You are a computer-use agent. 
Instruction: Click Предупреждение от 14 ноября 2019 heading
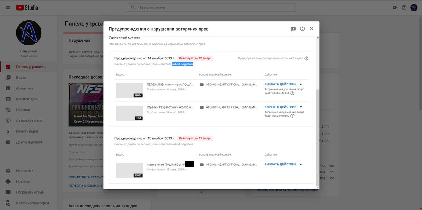coord(145,58)
